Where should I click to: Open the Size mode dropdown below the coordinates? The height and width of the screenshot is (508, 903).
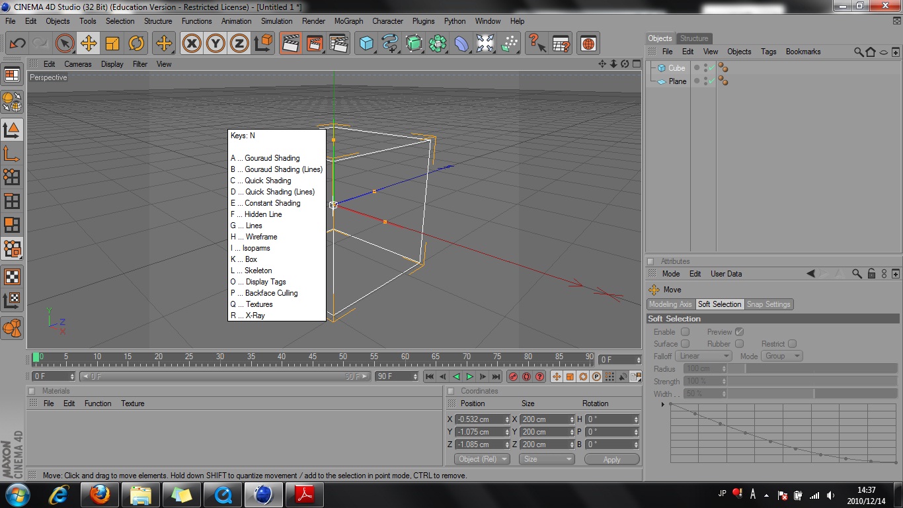(547, 459)
